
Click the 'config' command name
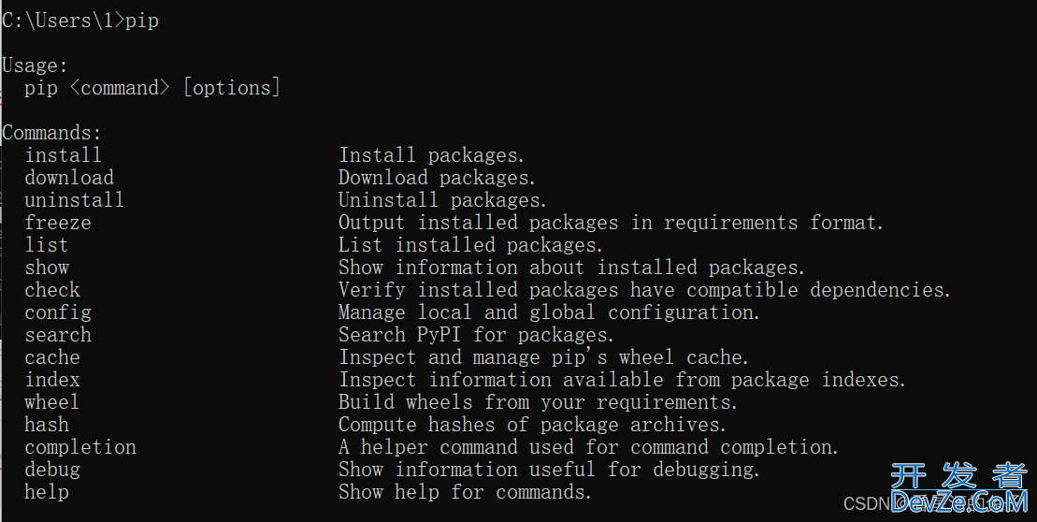(x=58, y=313)
